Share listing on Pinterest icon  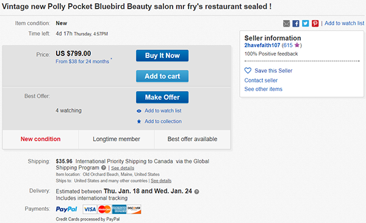tap(315, 23)
